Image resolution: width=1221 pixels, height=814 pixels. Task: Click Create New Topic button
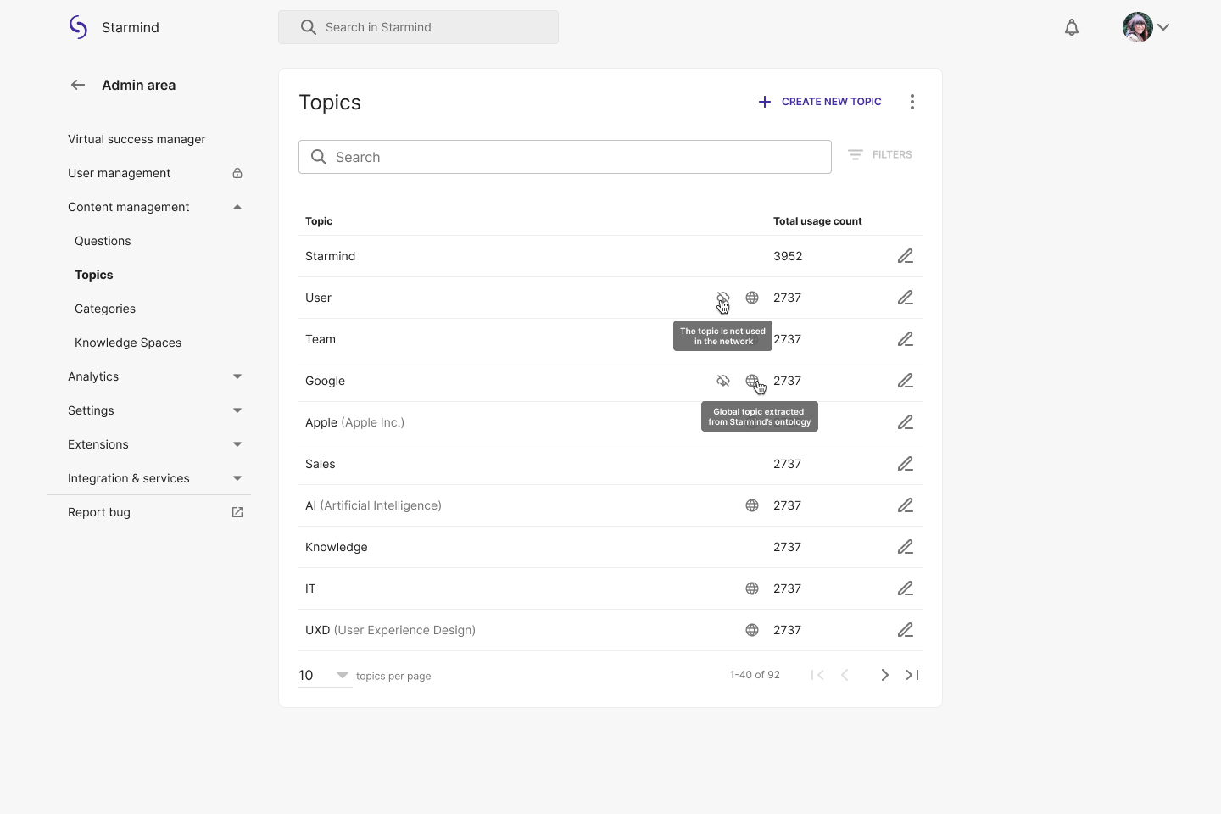click(819, 102)
